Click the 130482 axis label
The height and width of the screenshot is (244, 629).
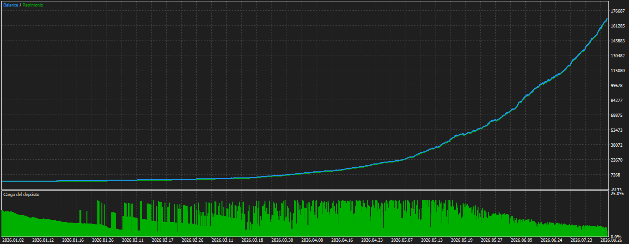[618, 56]
